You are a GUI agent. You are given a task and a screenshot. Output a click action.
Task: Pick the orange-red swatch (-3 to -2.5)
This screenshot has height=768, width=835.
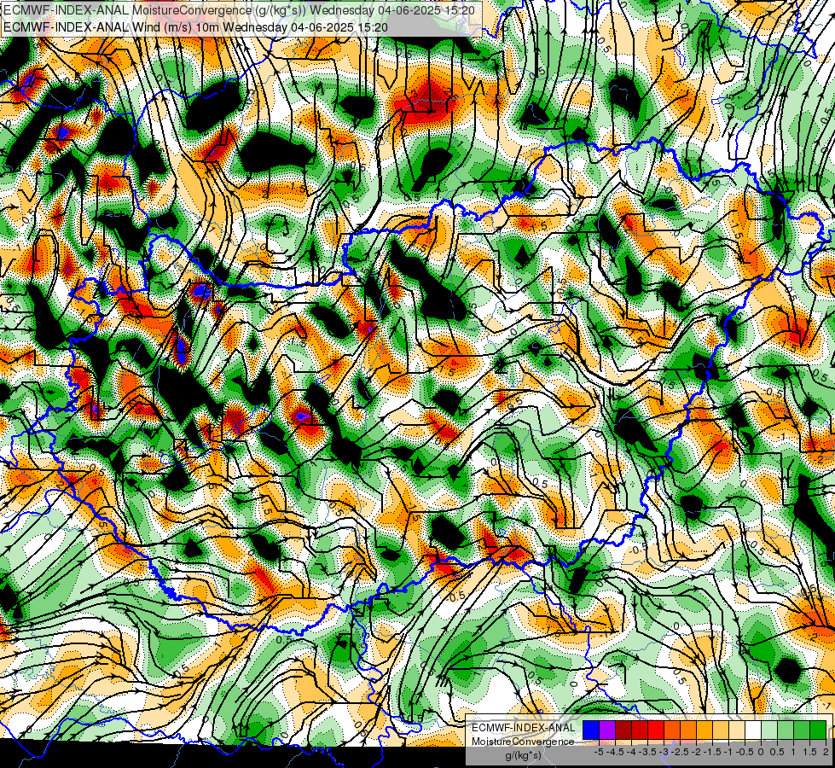pyautogui.click(x=672, y=730)
